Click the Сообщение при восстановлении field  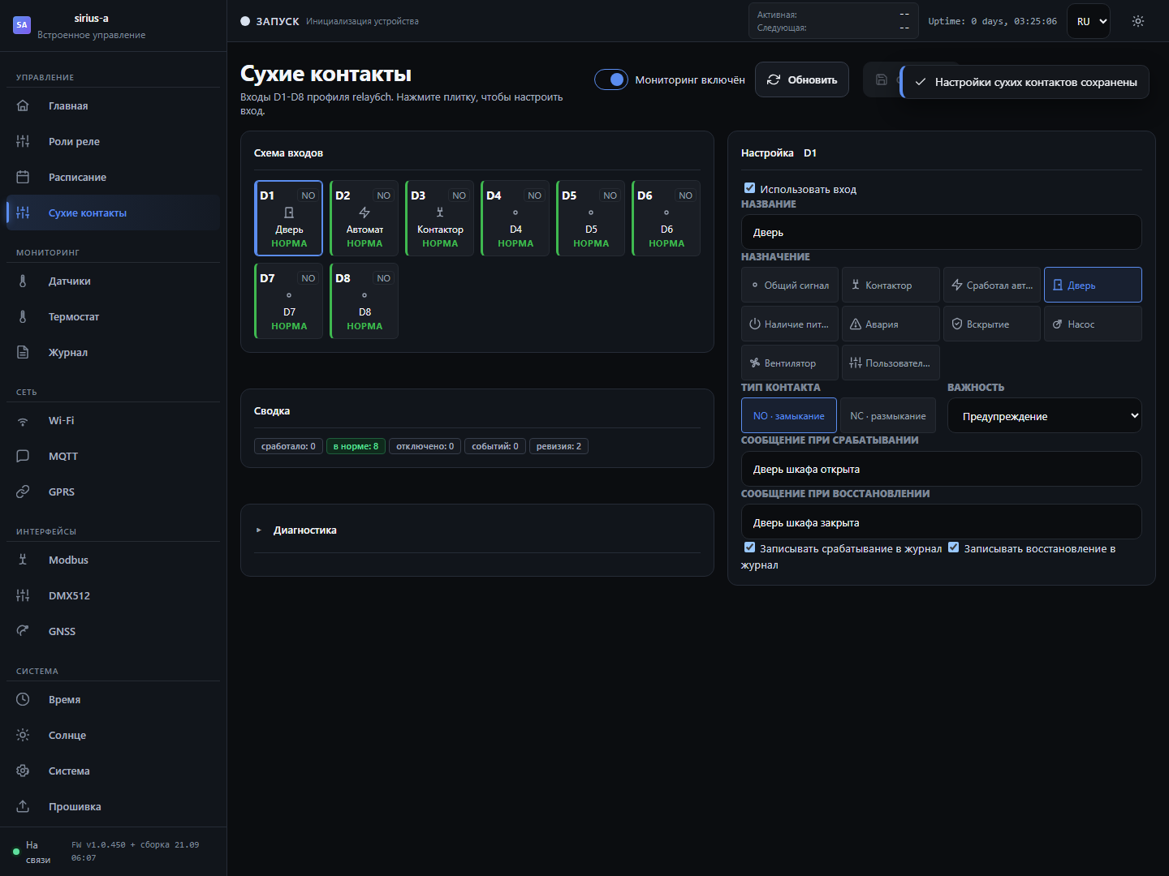point(942,522)
